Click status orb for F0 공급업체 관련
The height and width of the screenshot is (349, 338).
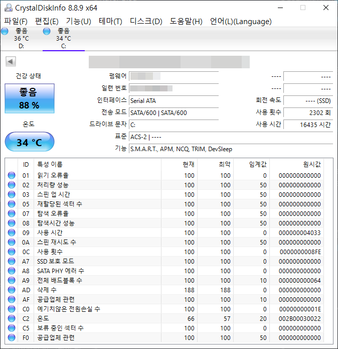(12, 337)
